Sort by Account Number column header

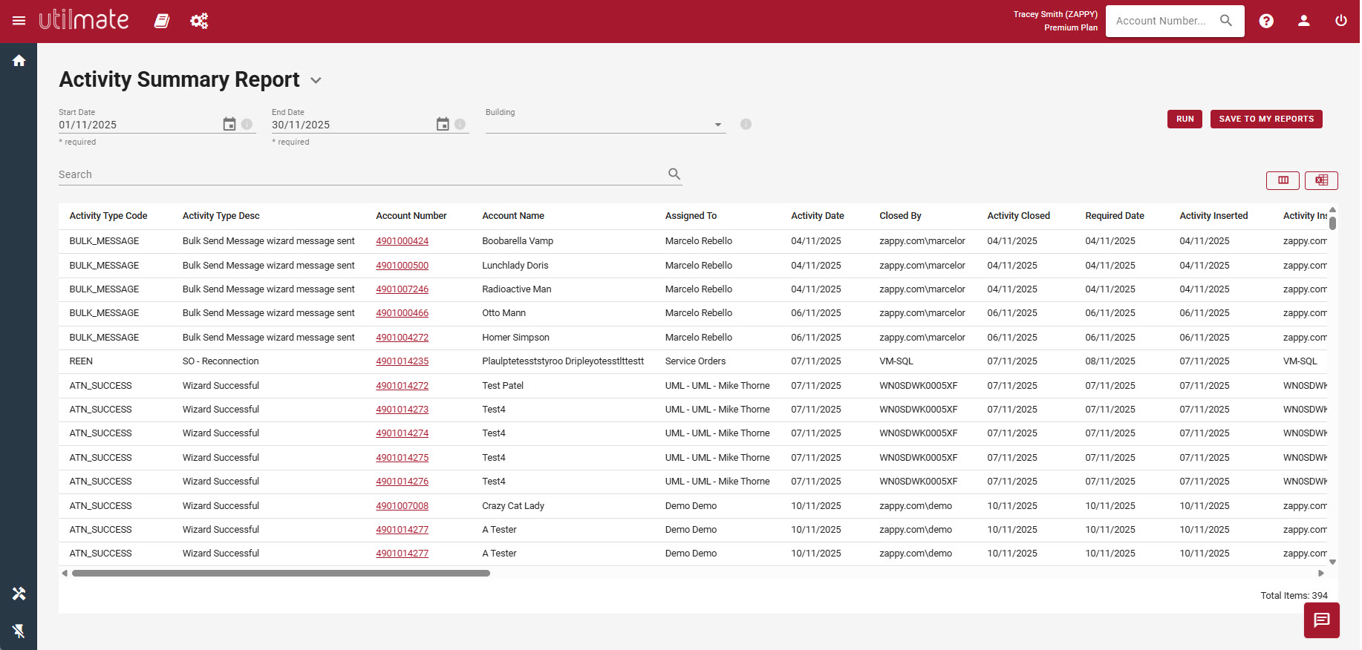coord(411,216)
